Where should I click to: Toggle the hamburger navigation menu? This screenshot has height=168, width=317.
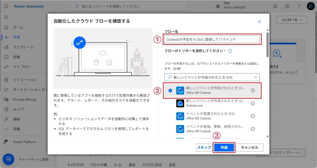click(6, 17)
